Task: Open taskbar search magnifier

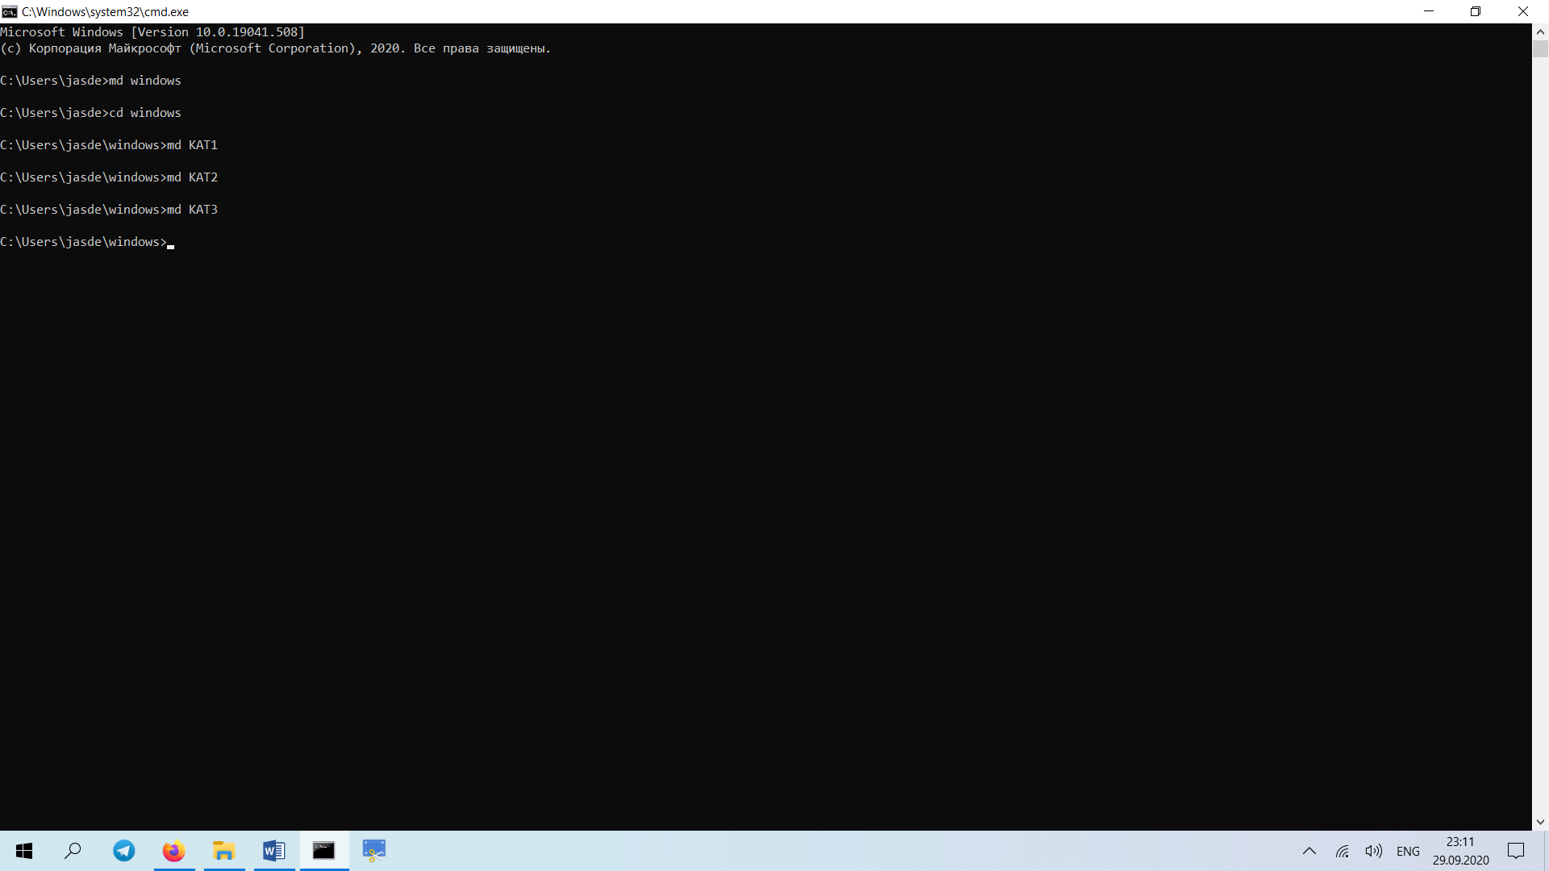Action: [x=73, y=851]
